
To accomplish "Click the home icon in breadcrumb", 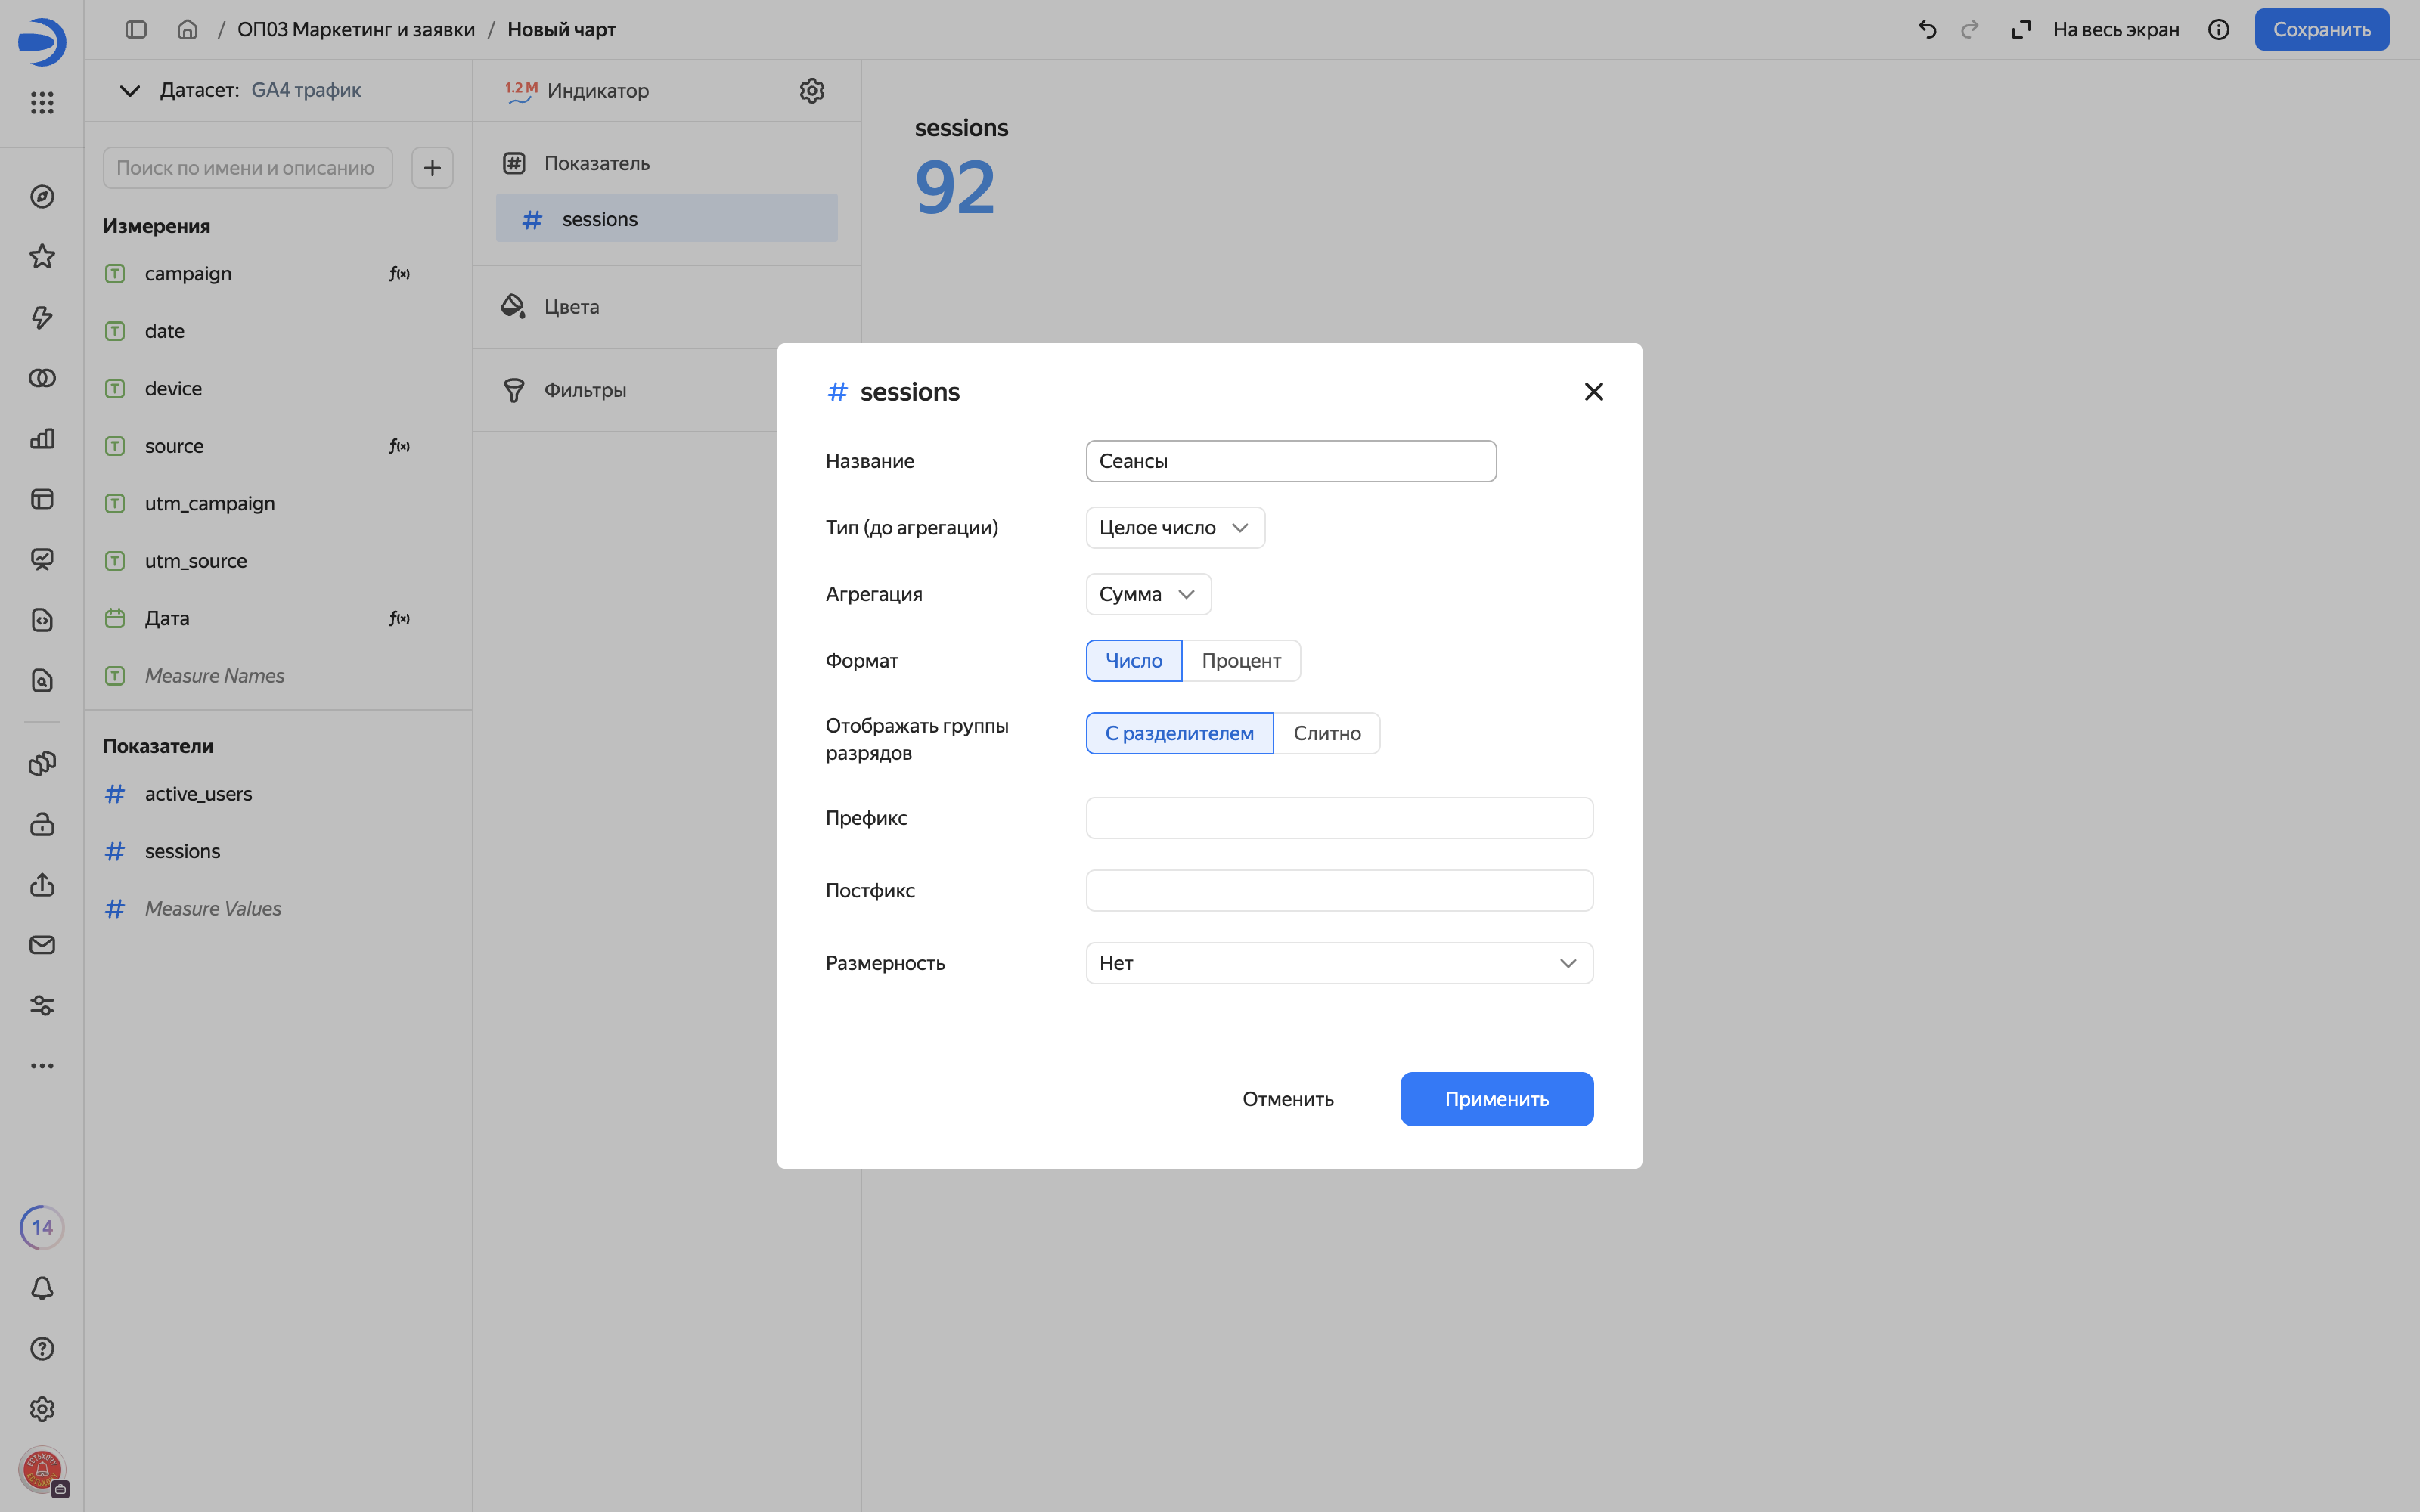I will tap(187, 30).
